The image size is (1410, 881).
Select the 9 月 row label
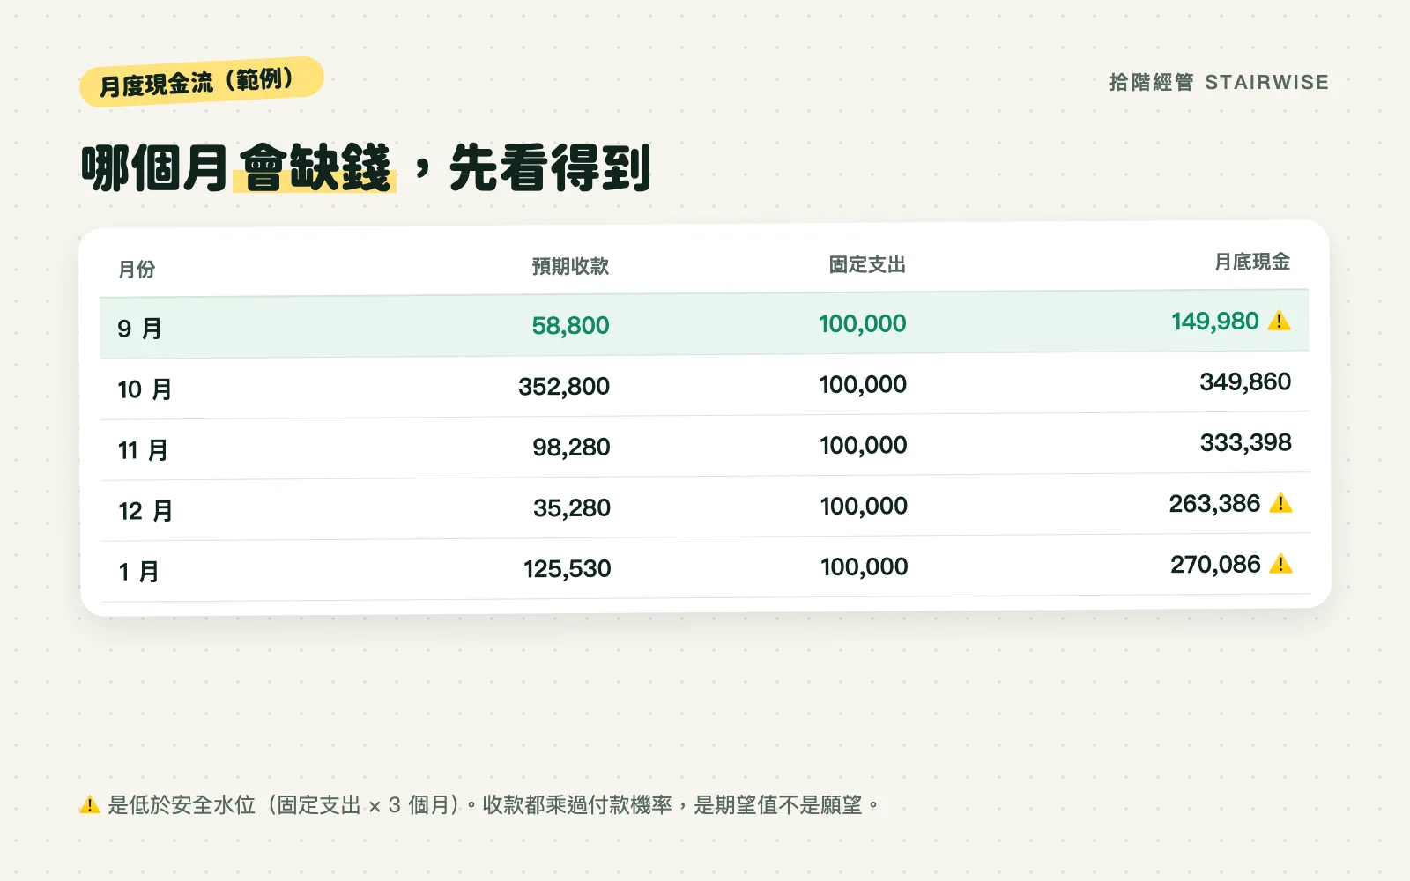(x=140, y=329)
